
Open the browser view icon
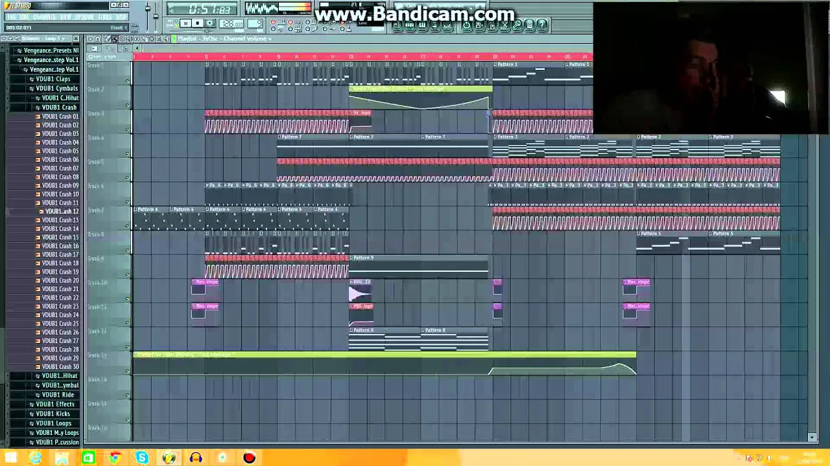[434, 25]
